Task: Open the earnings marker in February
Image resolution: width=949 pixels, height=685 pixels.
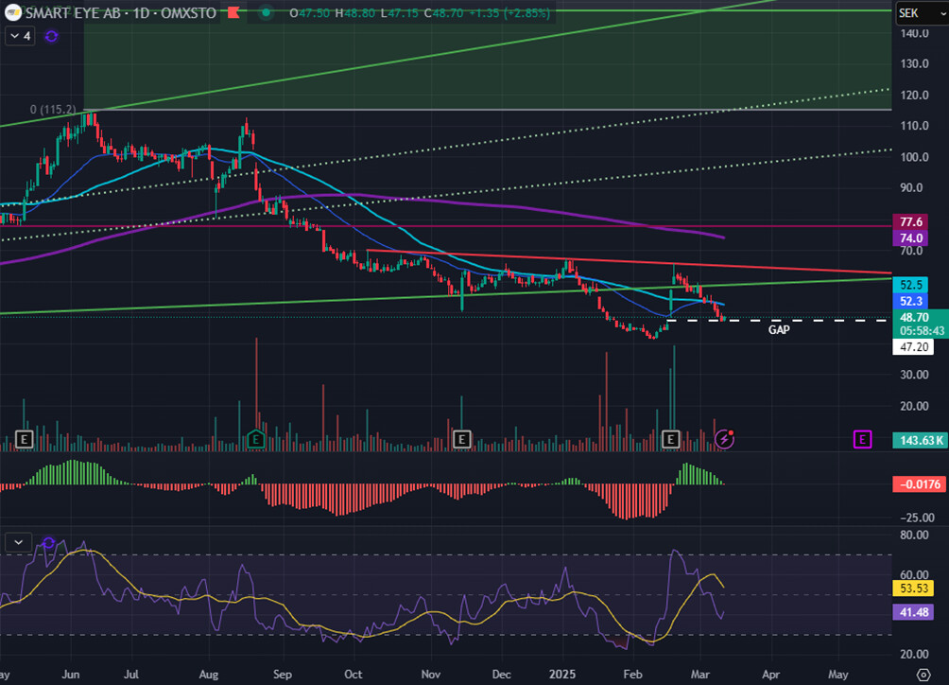Action: 671,439
